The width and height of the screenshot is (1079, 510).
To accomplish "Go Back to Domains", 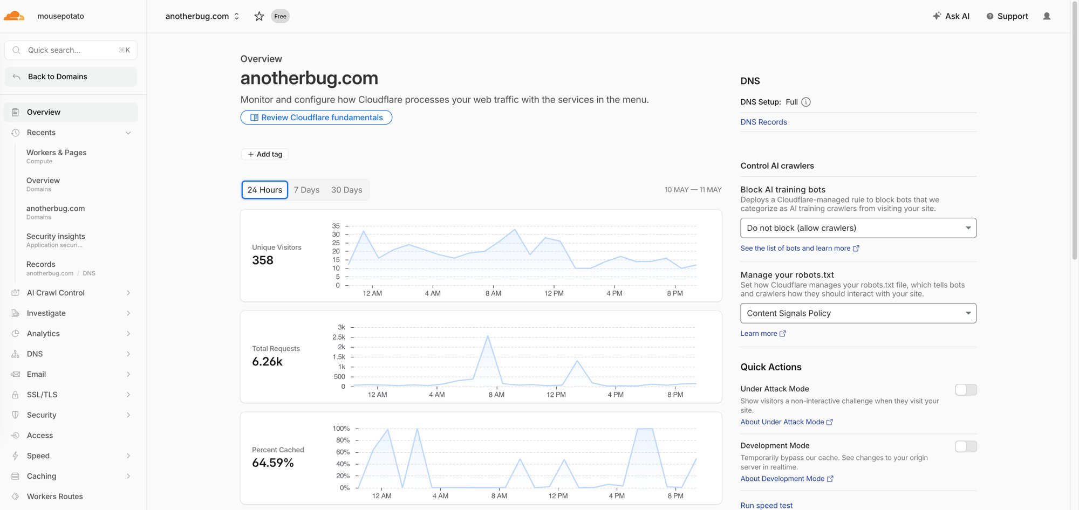I will (71, 77).
